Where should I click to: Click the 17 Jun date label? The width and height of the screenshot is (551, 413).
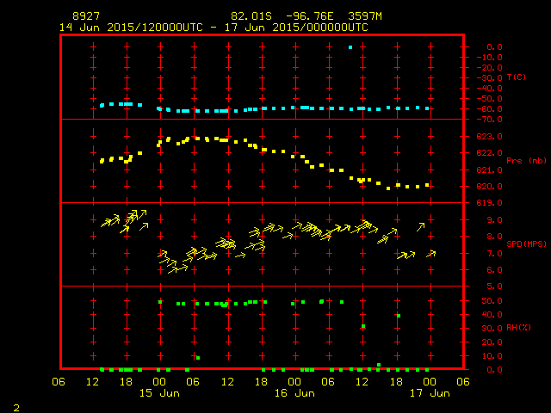[430, 393]
